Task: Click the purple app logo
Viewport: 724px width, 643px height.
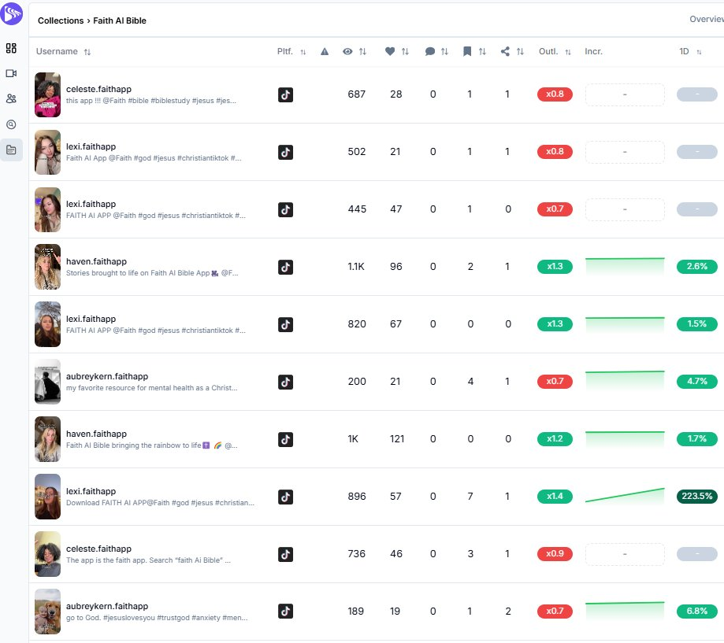Action: point(12,13)
